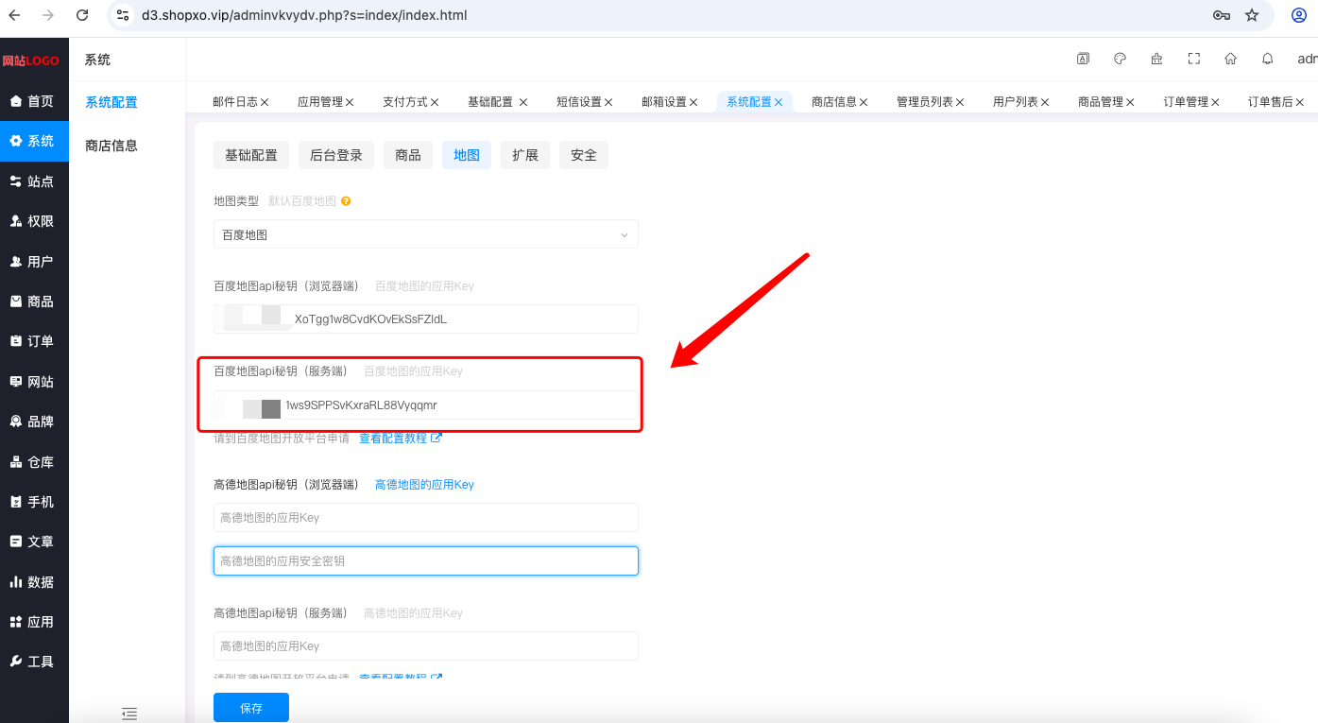
Task: Switch to the 后台登录 settings tab
Action: point(336,155)
